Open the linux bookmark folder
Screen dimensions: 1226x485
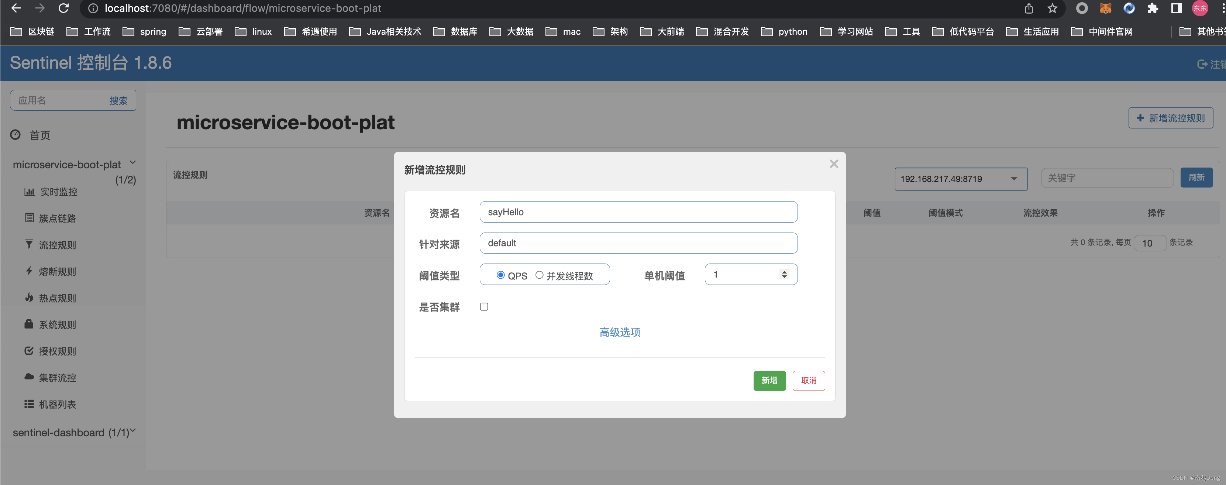coord(253,31)
